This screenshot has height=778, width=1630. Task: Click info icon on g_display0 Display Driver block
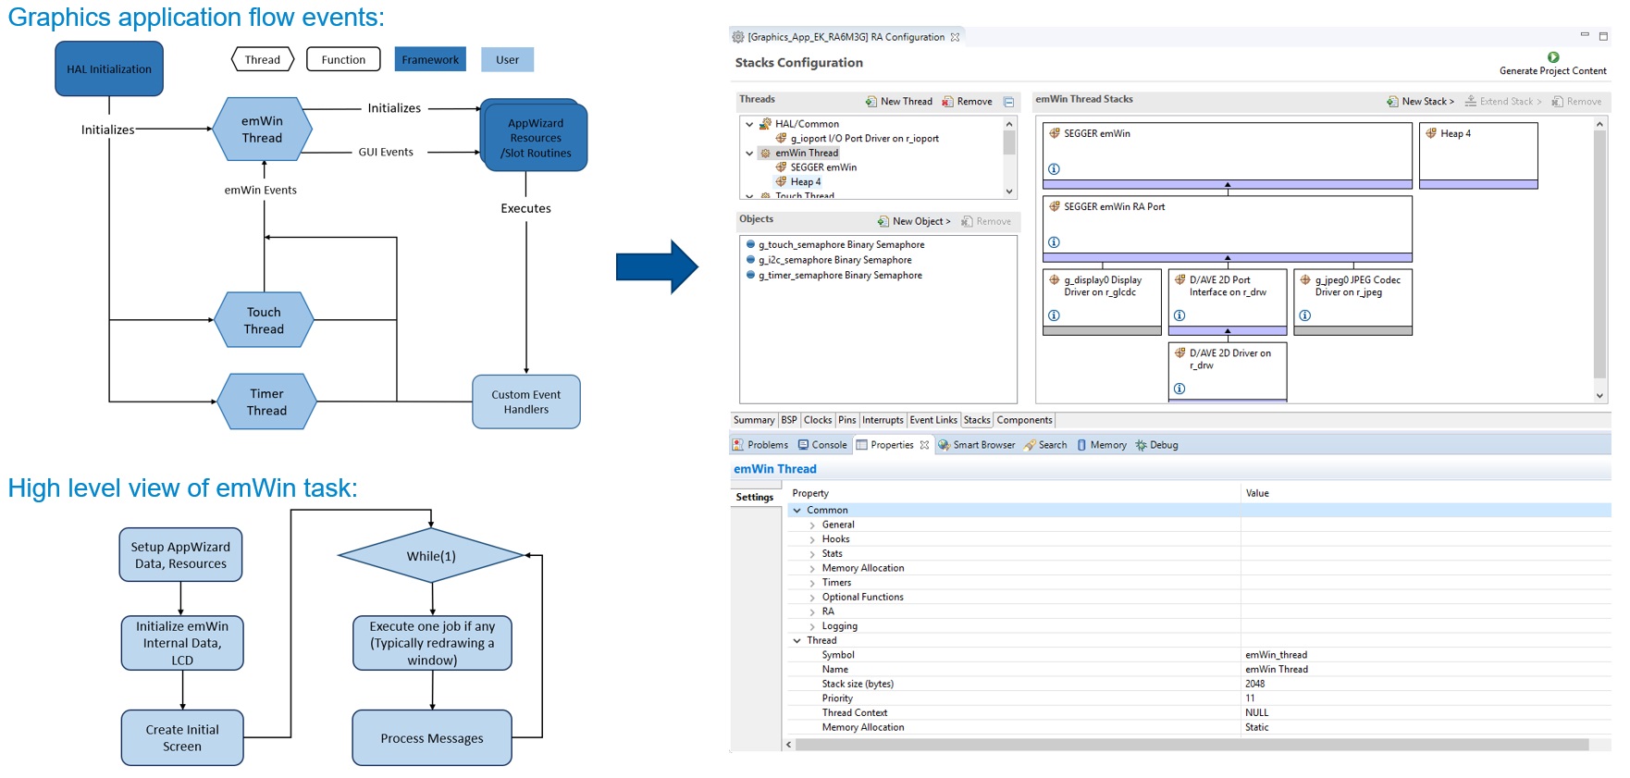point(1054,315)
